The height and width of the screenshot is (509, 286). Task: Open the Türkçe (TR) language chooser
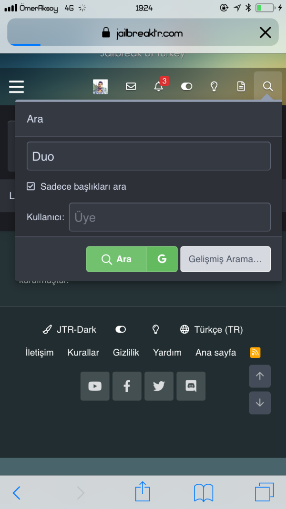point(211,329)
